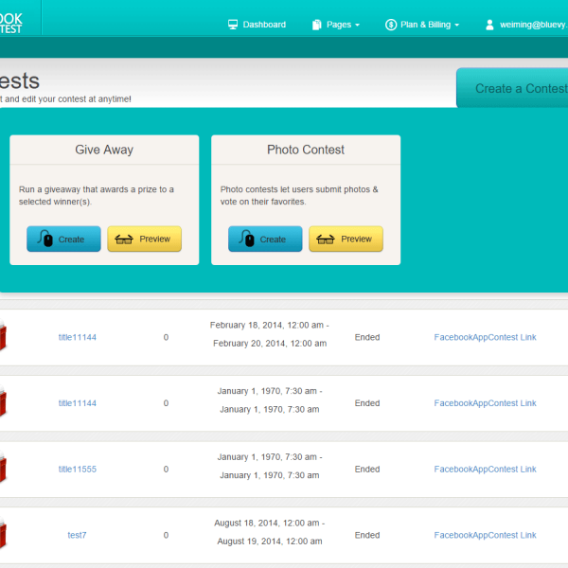568x568 pixels.
Task: Click the Plan & Billing dollar icon
Action: [391, 25]
